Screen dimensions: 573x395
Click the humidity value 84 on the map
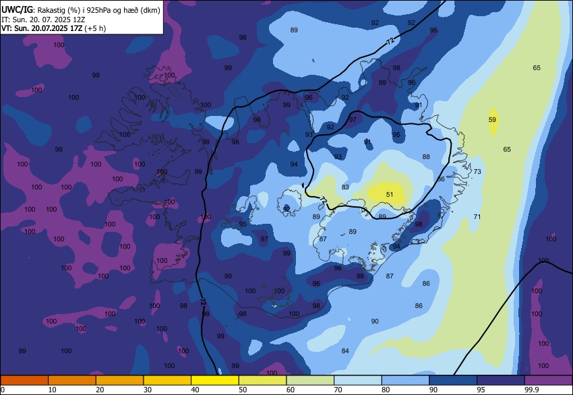coord(345,351)
